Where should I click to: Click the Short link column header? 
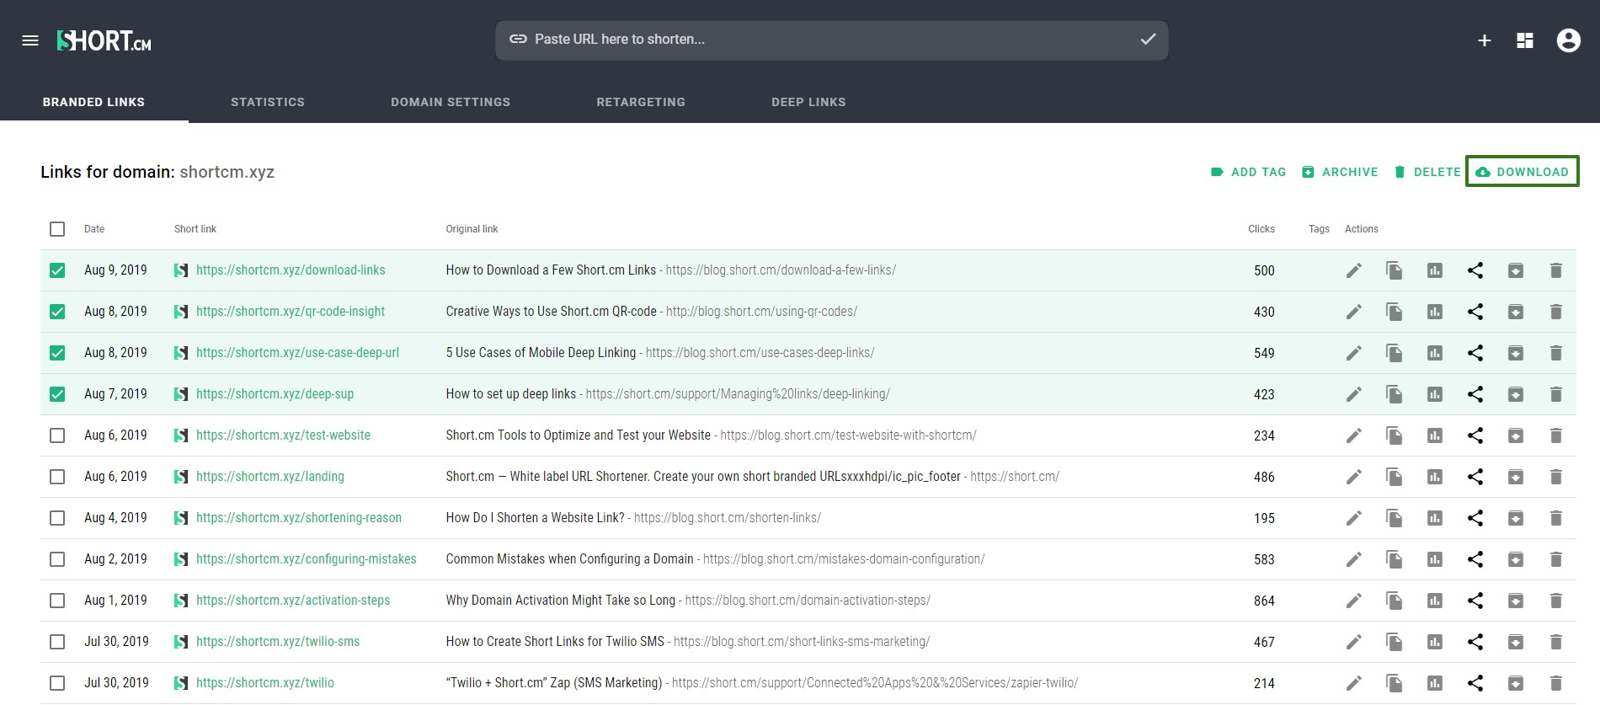click(x=195, y=229)
